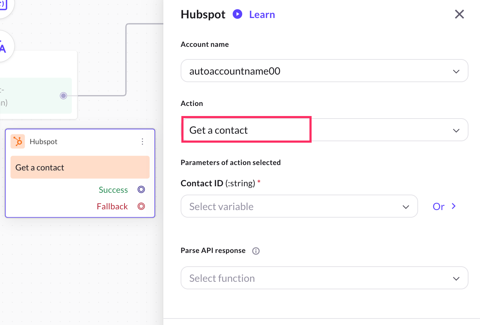The height and width of the screenshot is (325, 480).
Task: Click the chevron arrow next to Or
Action: (x=454, y=206)
